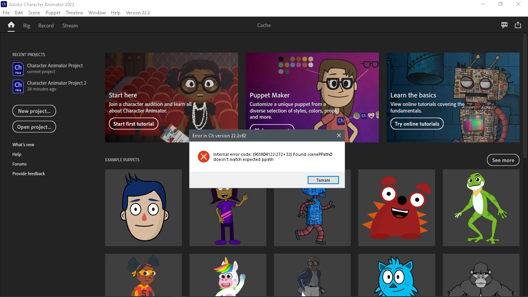Open the Provide feedback link
The image size is (528, 297).
[x=29, y=174]
